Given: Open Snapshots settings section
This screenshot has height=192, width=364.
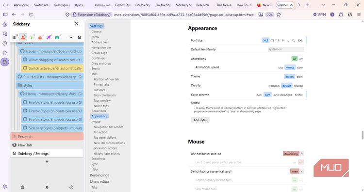Looking at the screenshot, I should (x=98, y=159).
